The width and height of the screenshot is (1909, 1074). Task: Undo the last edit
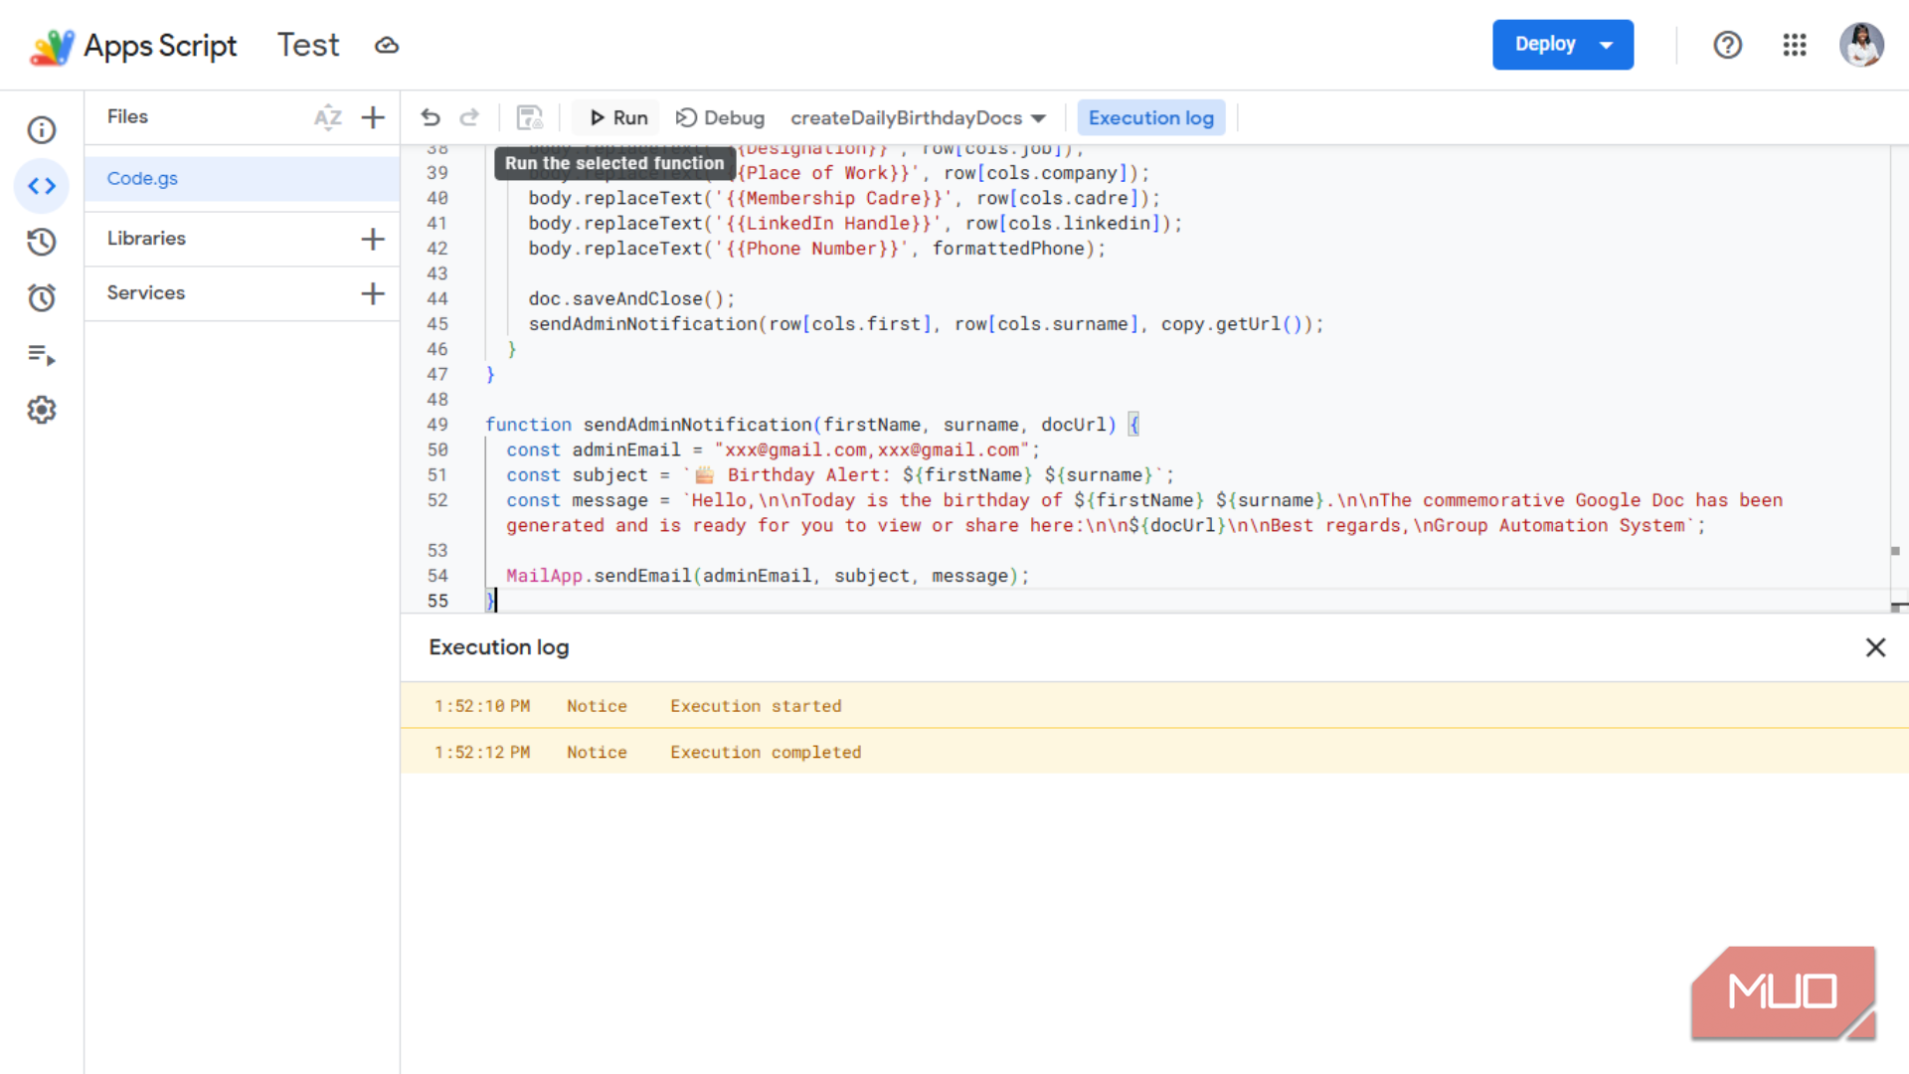pos(431,117)
